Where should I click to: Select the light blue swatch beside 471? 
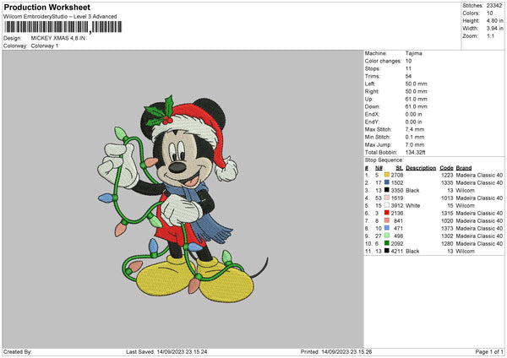386,228
